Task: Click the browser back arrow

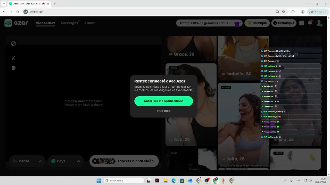Action: (x=4, y=12)
